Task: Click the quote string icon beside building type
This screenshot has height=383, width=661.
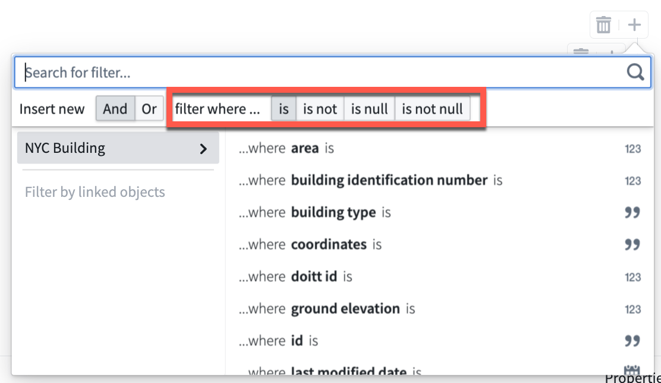Action: [632, 212]
